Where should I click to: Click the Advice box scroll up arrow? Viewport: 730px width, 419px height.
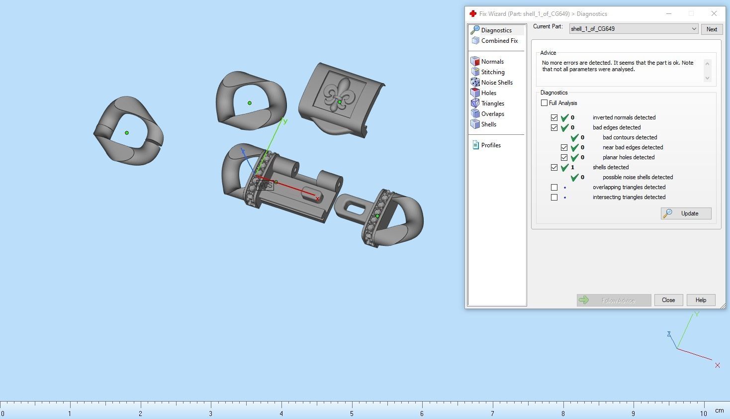coord(708,63)
